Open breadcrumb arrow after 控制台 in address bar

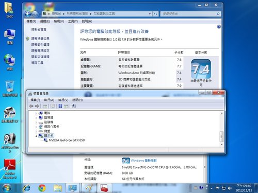click(64, 14)
